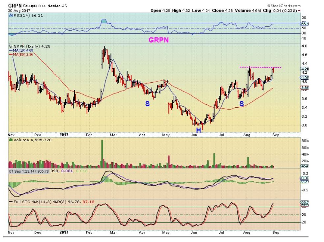Select the MA(50) 3.86 legend entry

21,55
